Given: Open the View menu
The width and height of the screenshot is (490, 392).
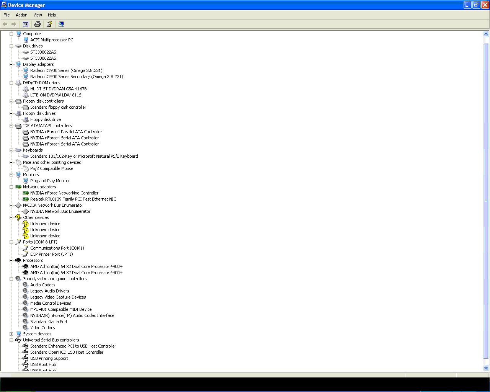Looking at the screenshot, I should [38, 15].
